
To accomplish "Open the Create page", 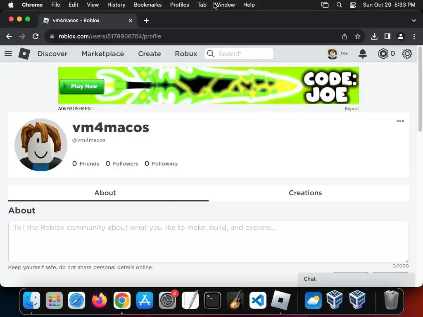I will (x=150, y=54).
